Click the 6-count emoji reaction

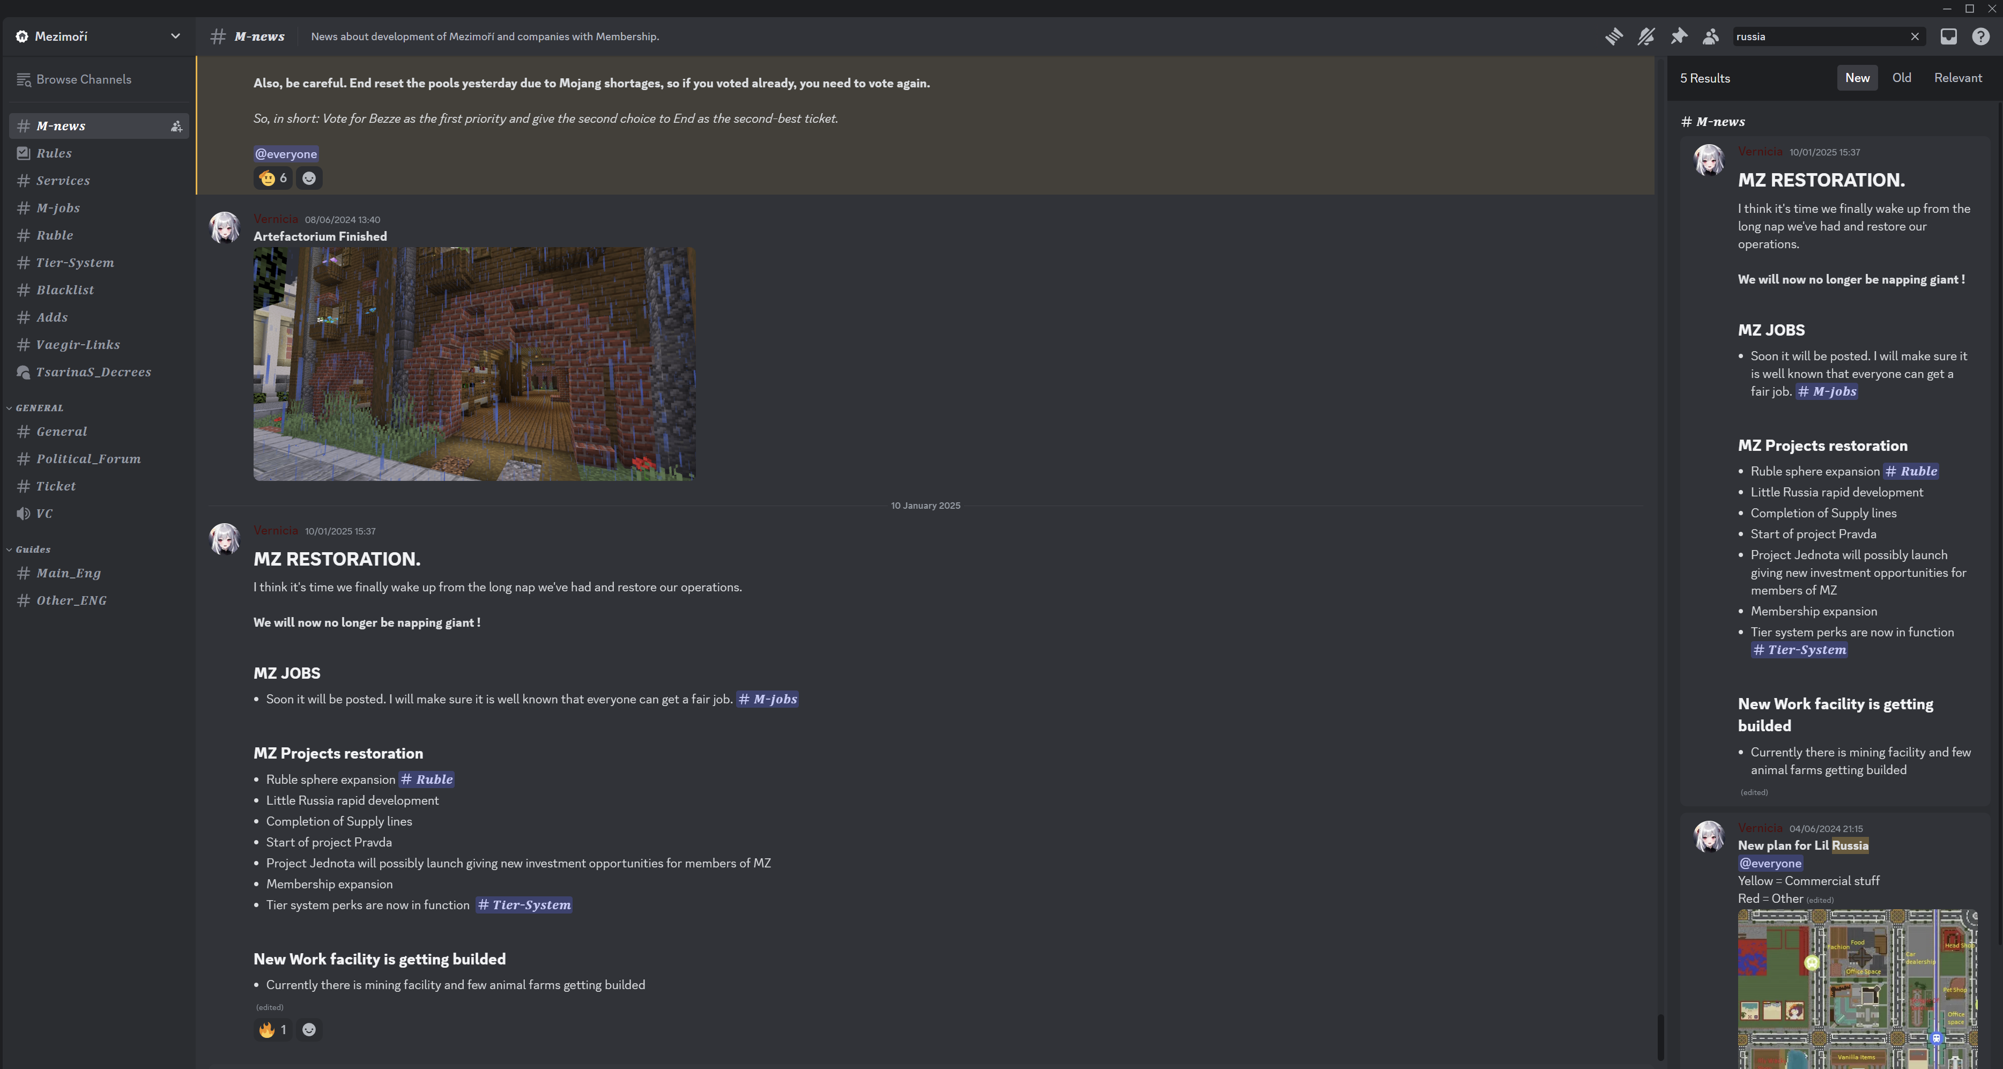(x=273, y=178)
